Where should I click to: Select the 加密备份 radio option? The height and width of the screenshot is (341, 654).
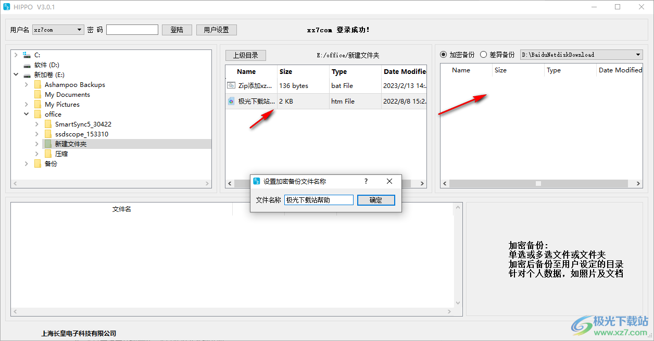443,54
